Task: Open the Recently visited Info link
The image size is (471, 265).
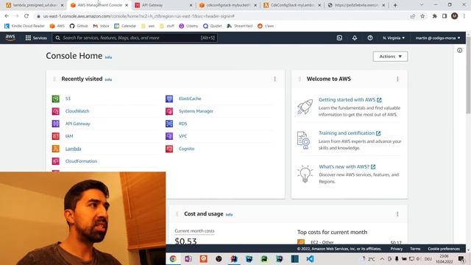Action: pyautogui.click(x=108, y=79)
